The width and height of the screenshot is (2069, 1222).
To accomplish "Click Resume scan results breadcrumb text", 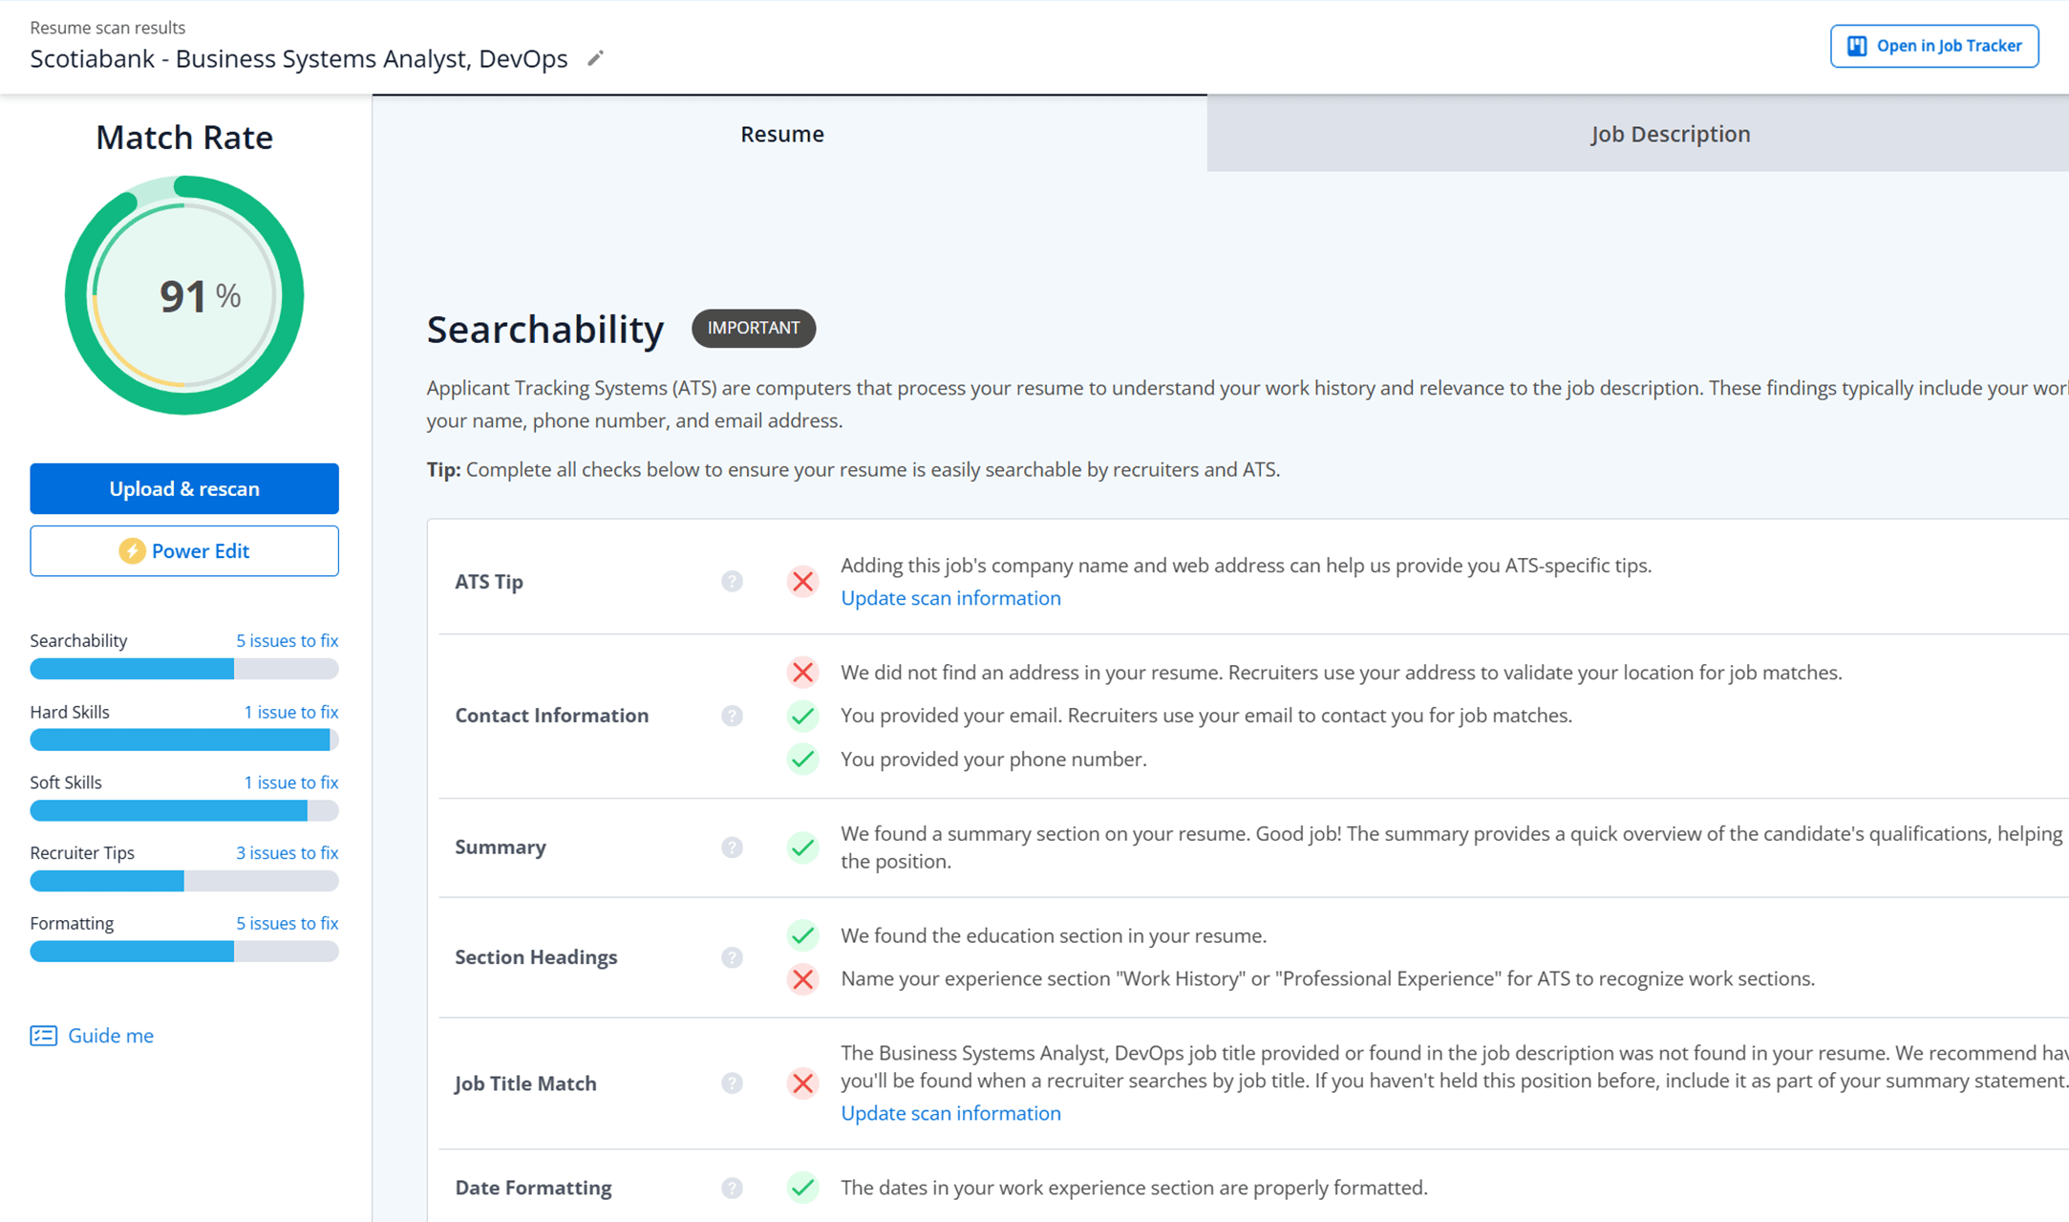I will (x=108, y=28).
